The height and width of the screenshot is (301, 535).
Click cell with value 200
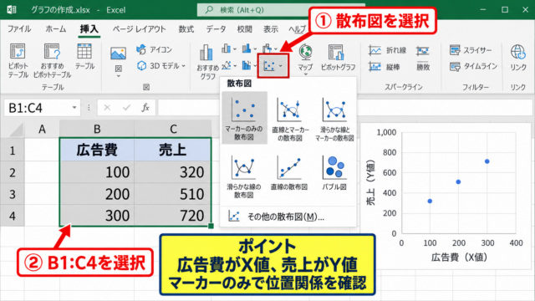coord(97,194)
